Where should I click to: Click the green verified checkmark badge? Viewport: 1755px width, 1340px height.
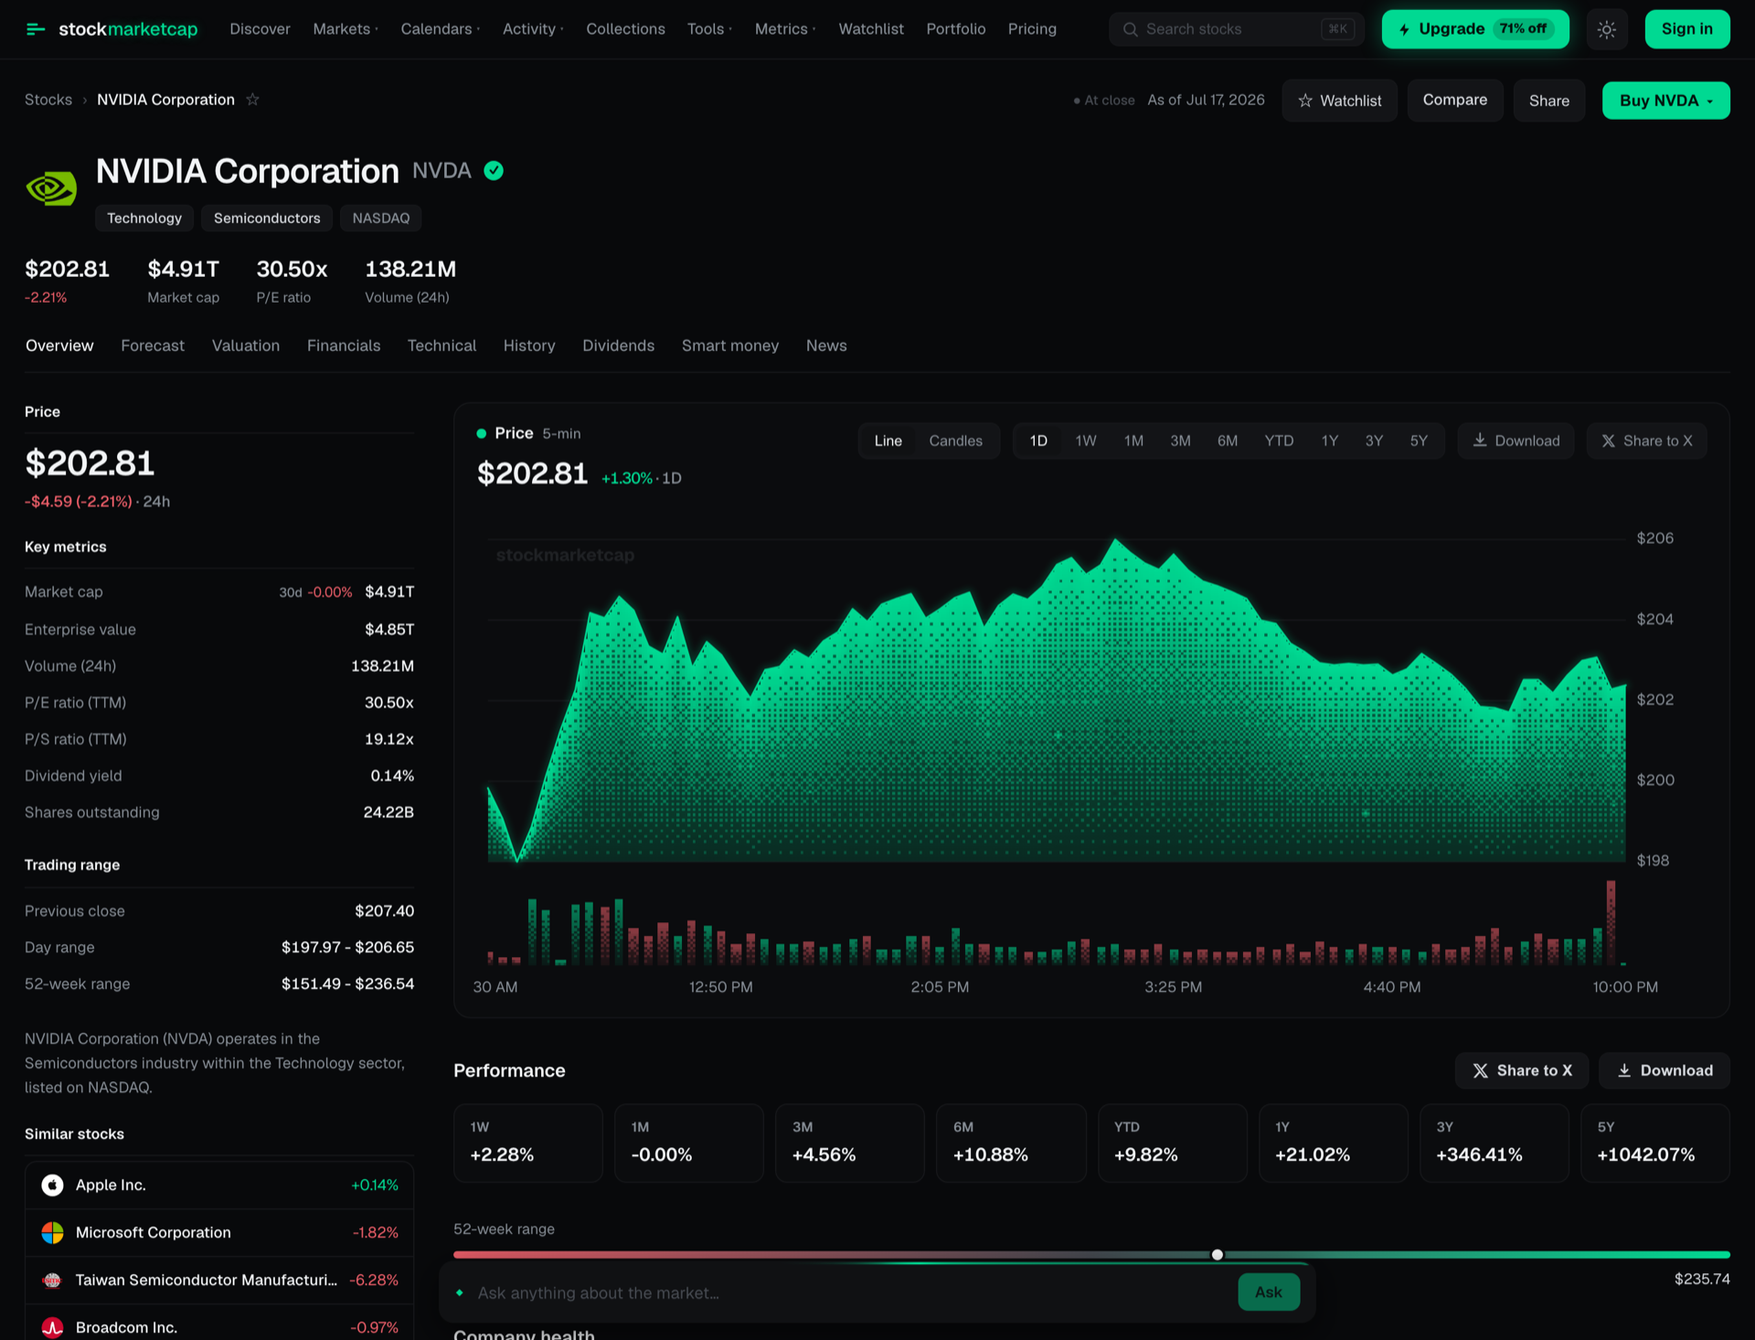494,171
